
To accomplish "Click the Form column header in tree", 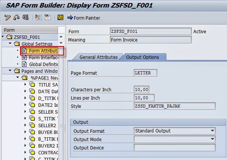I will click(x=30, y=30).
